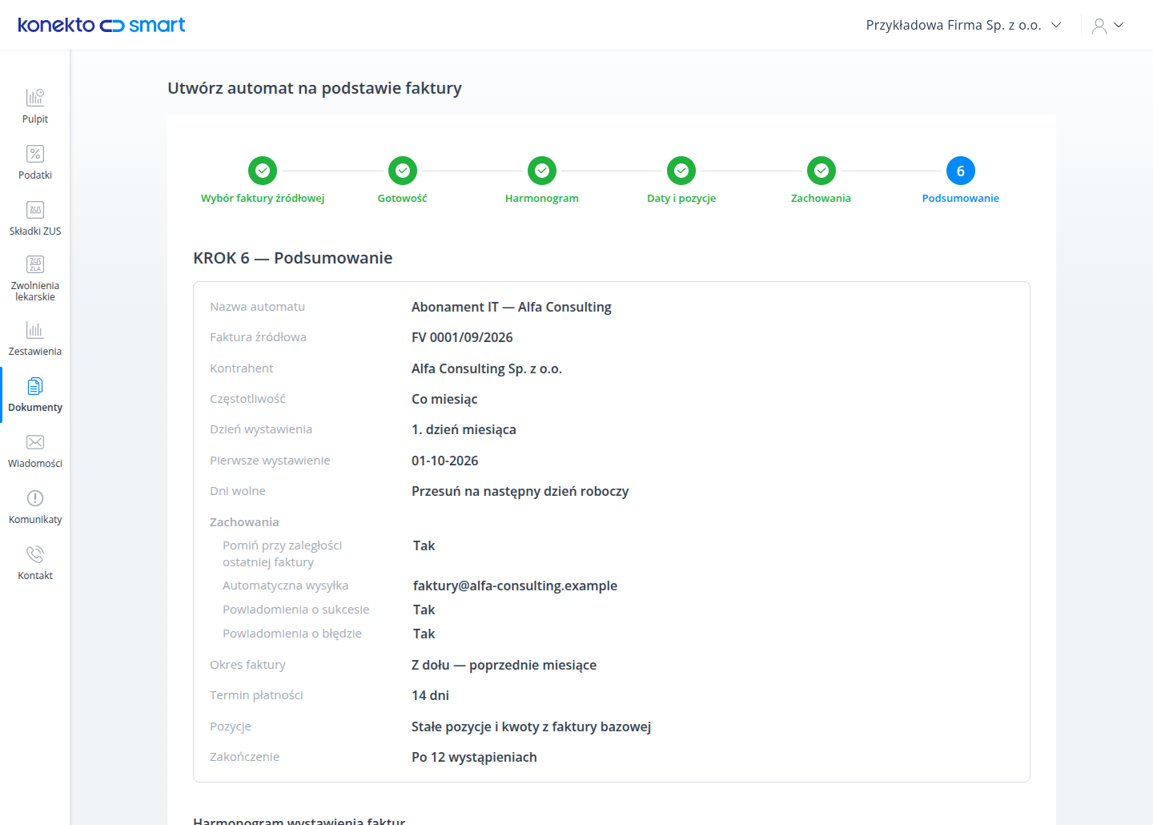Click frequency value 'Co miesiąc'
This screenshot has height=825, width=1153.
[x=444, y=399]
